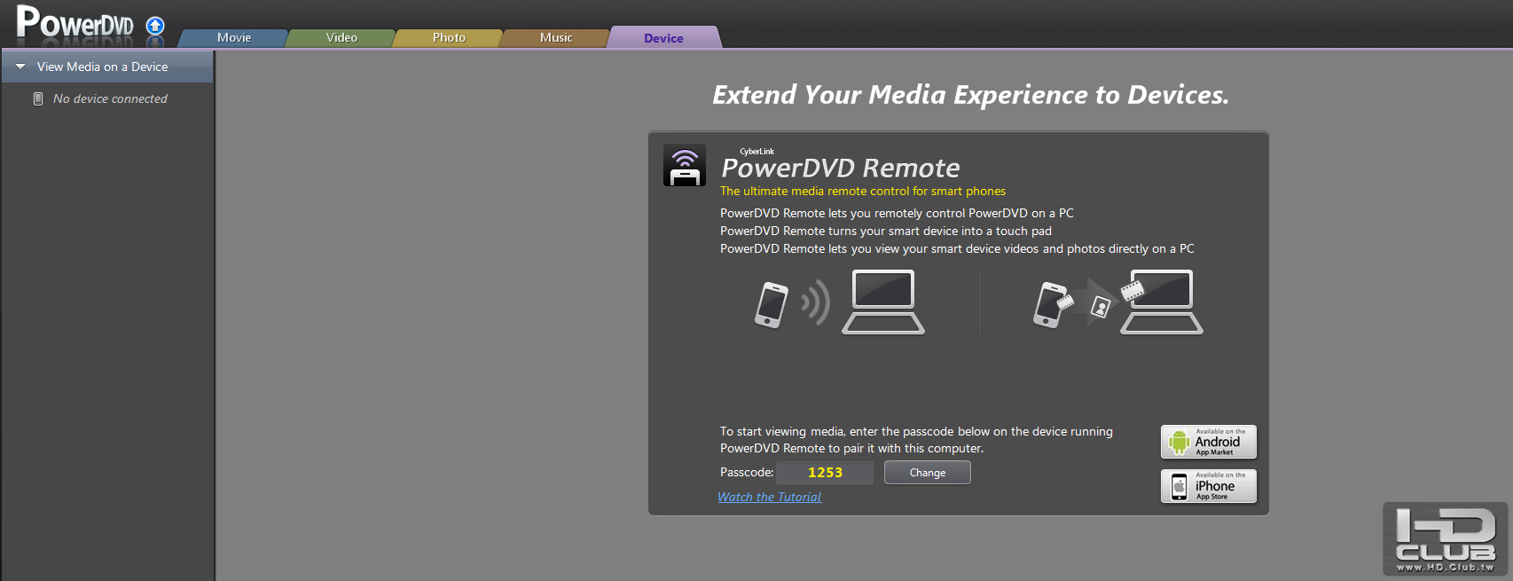Click the PowerDVD Remote wifi app icon
Viewport: 1513px width, 581px height.
pyautogui.click(x=685, y=165)
